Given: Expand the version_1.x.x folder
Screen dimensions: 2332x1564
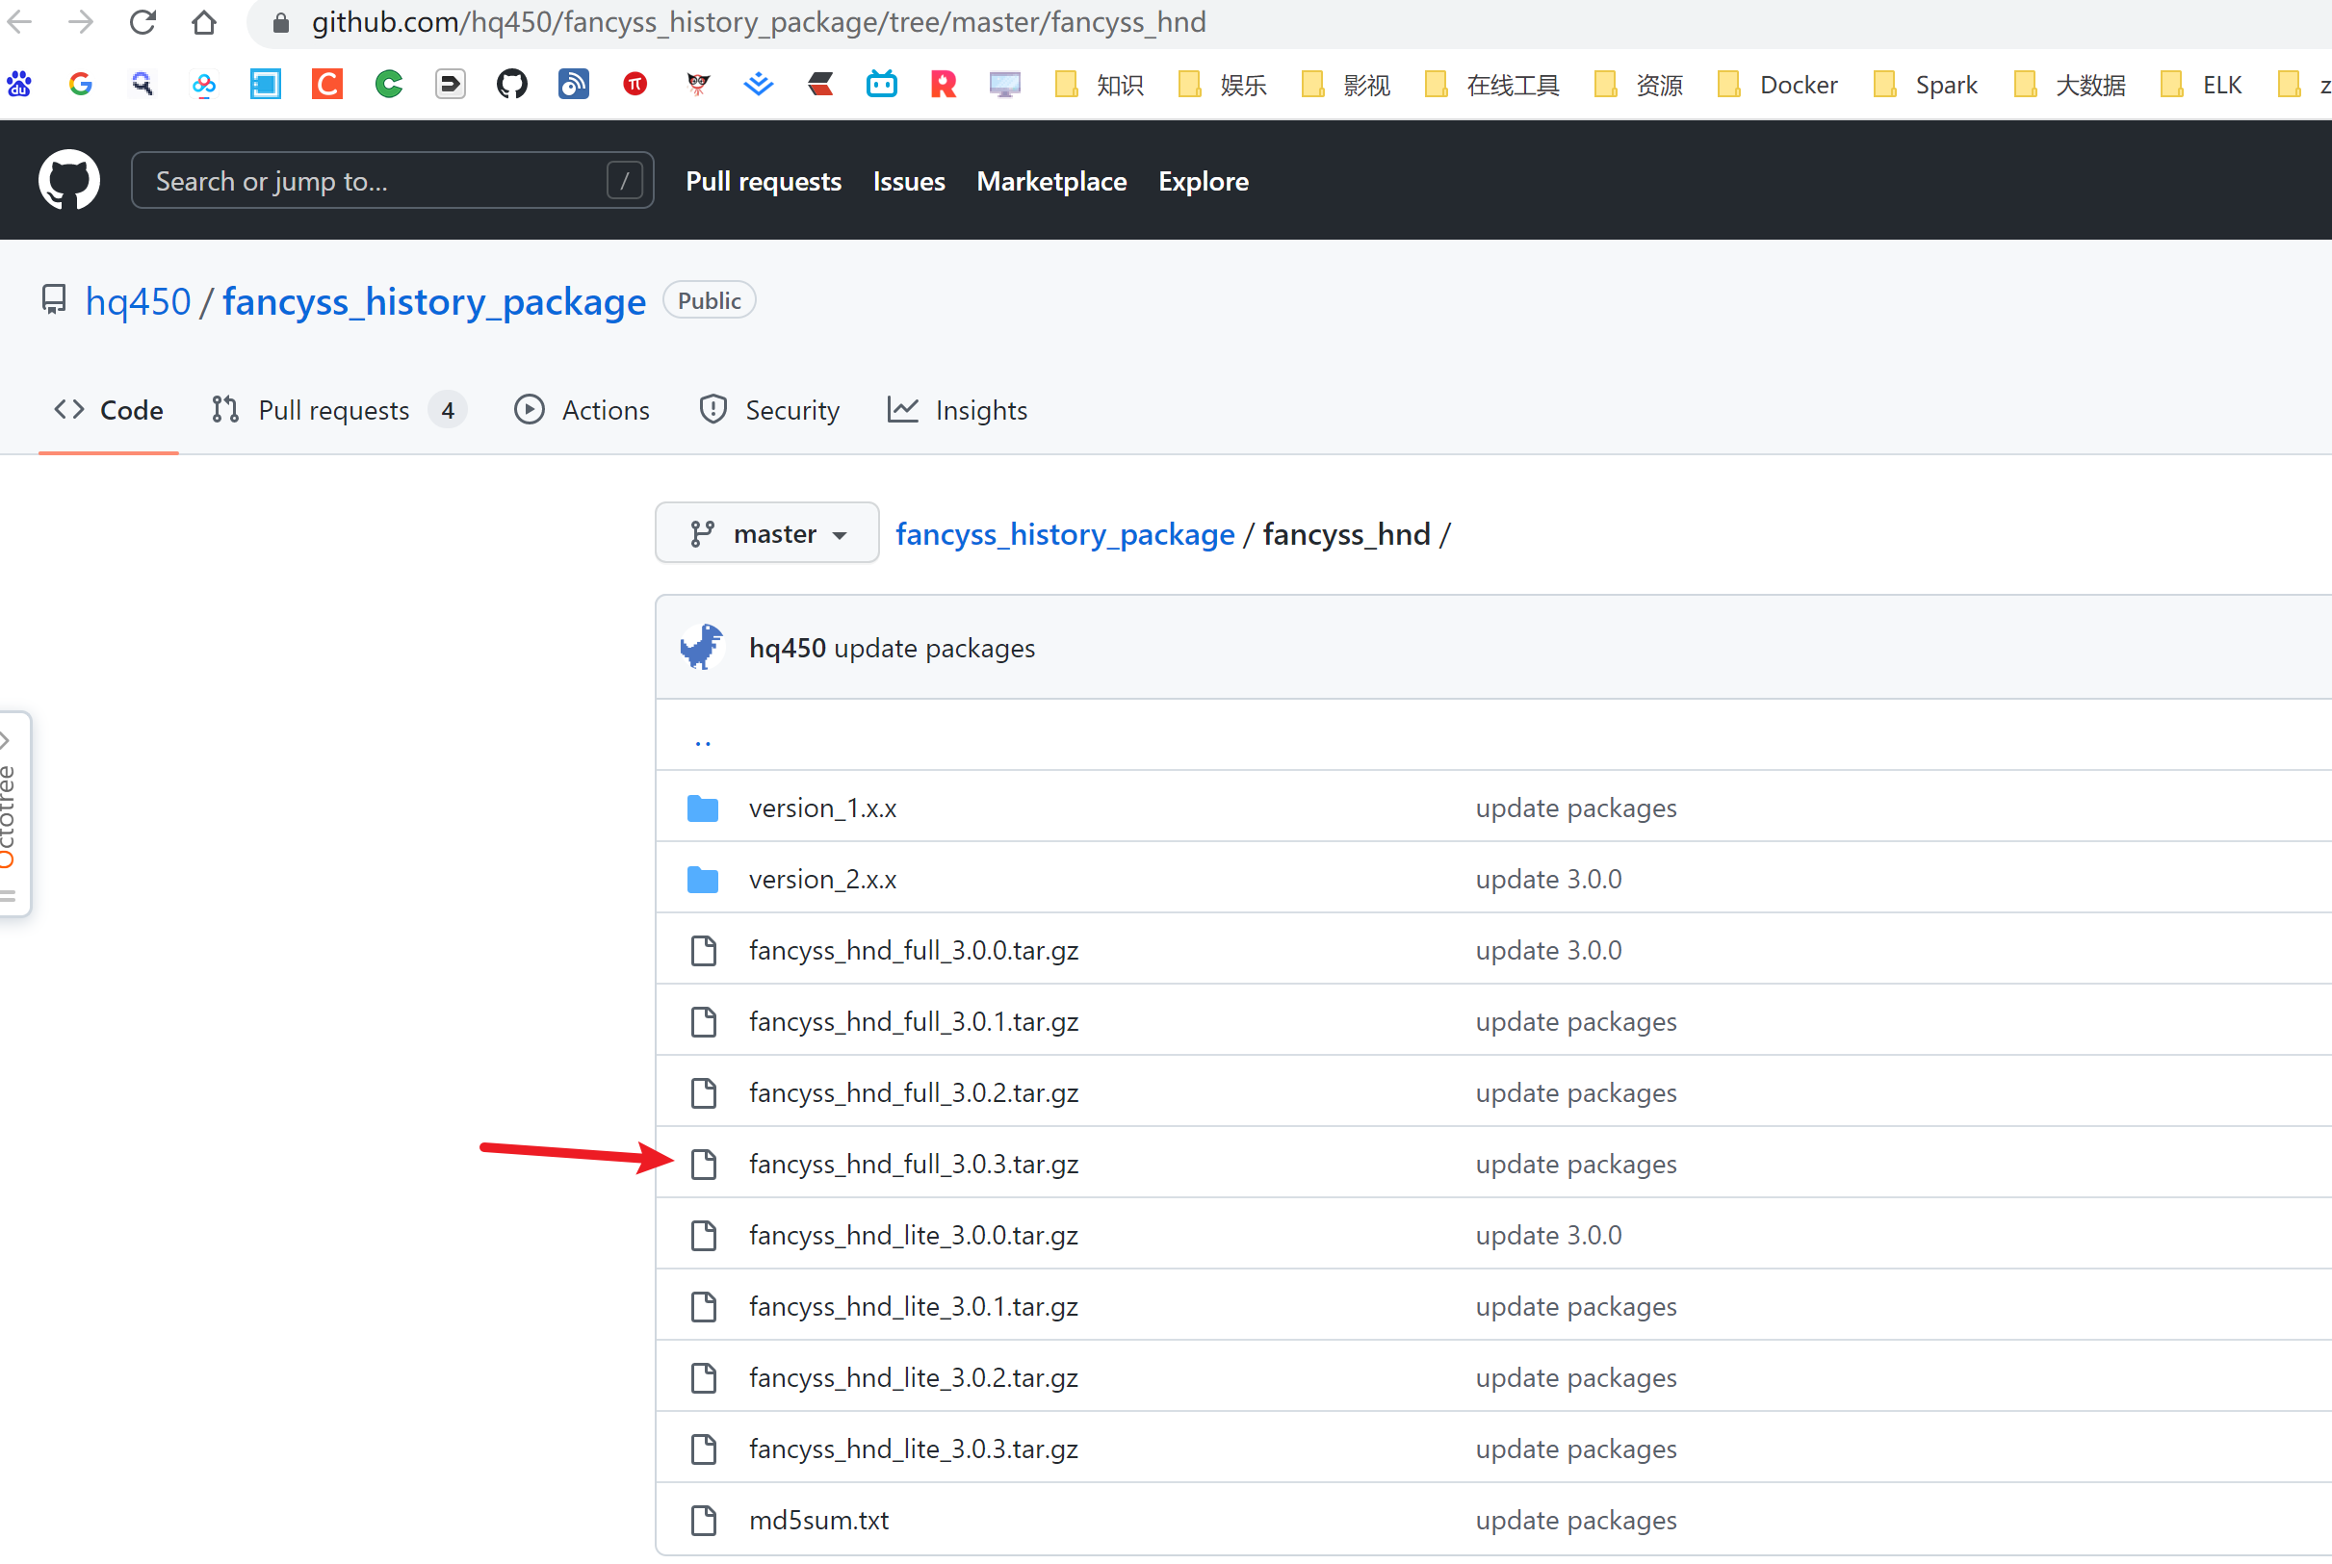Looking at the screenshot, I should [822, 807].
